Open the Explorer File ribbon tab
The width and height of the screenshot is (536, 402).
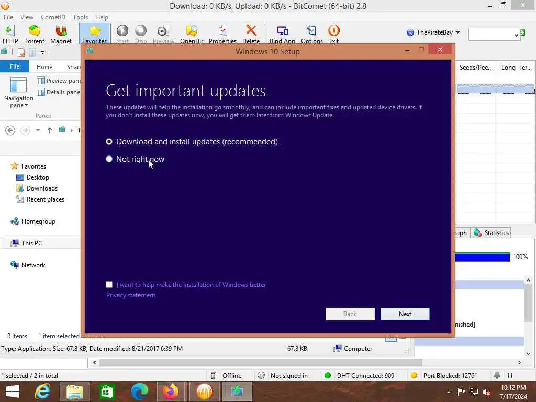(15, 66)
